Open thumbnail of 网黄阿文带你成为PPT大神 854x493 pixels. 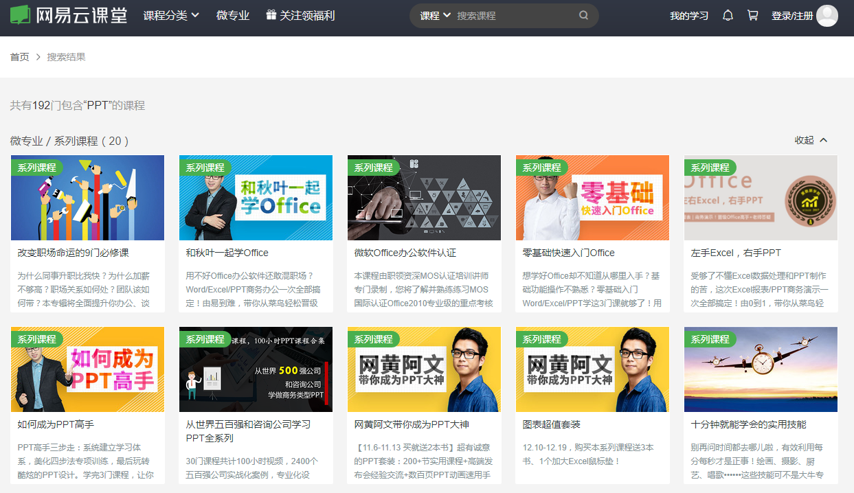pyautogui.click(x=424, y=369)
